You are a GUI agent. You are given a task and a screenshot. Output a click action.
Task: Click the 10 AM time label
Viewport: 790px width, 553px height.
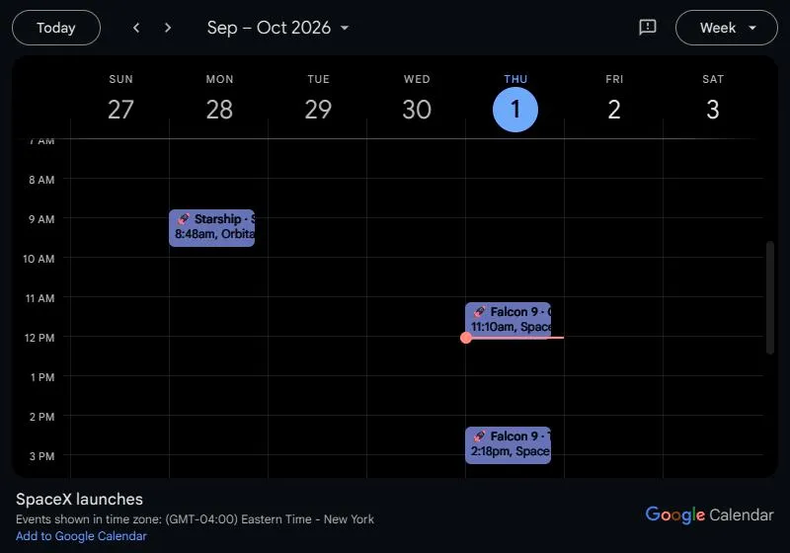[39, 259]
